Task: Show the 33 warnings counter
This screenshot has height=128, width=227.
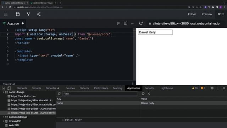Action: pos(195,88)
